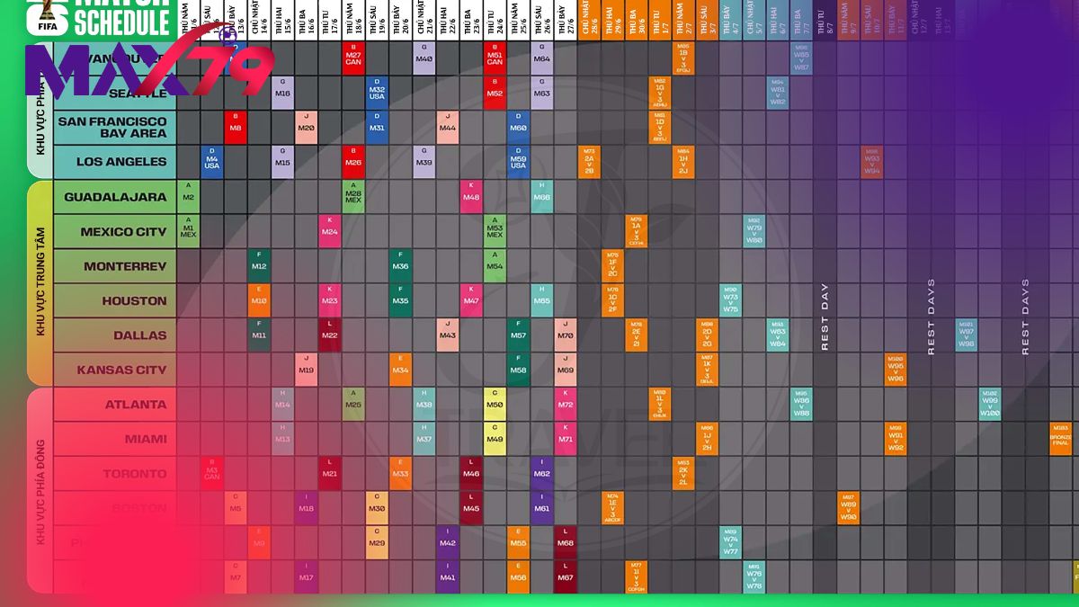Open blue match cell M60

pyautogui.click(x=518, y=127)
